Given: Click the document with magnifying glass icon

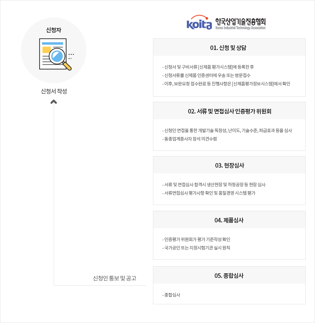Looking at the screenshot, I should (55, 54).
